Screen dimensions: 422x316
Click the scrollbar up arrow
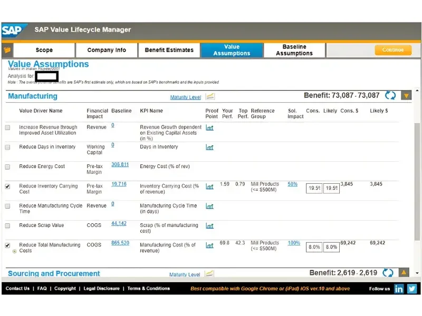pos(417,91)
